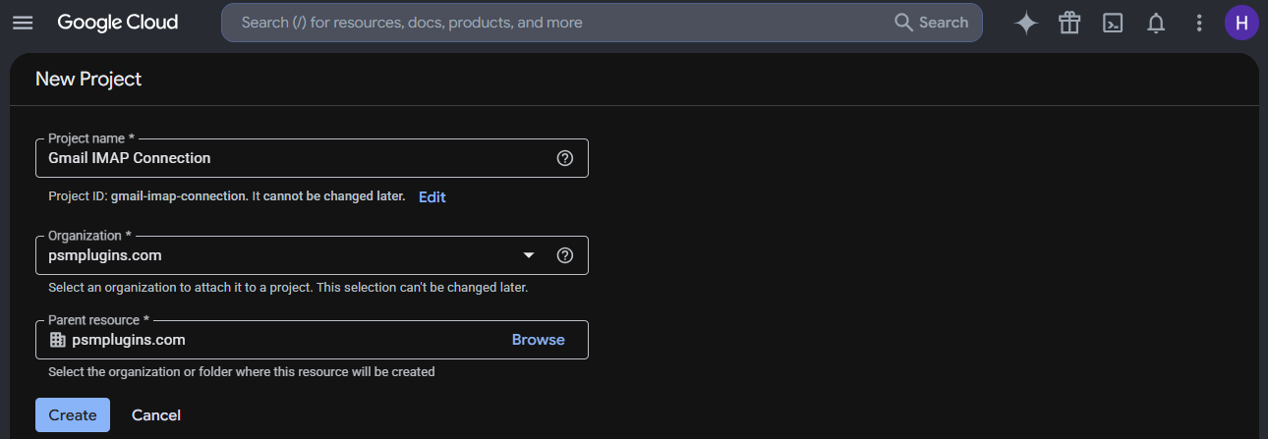Click the 'gmail-imap-connection' project ID text

(178, 196)
